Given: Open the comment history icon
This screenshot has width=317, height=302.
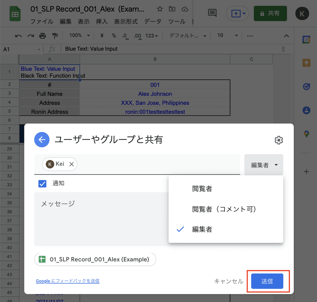Looking at the screenshot, I should (x=212, y=13).
